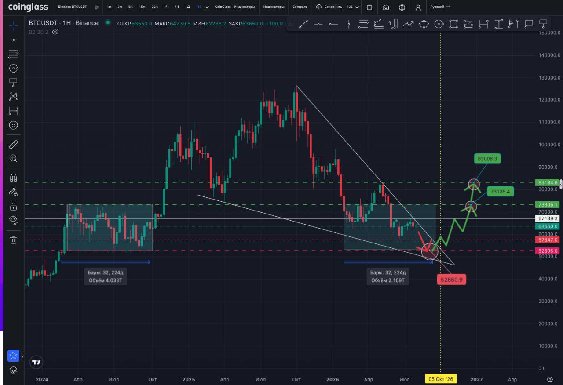The width and height of the screenshot is (563, 385).
Task: Open the layout grid selector
Action: (x=369, y=7)
